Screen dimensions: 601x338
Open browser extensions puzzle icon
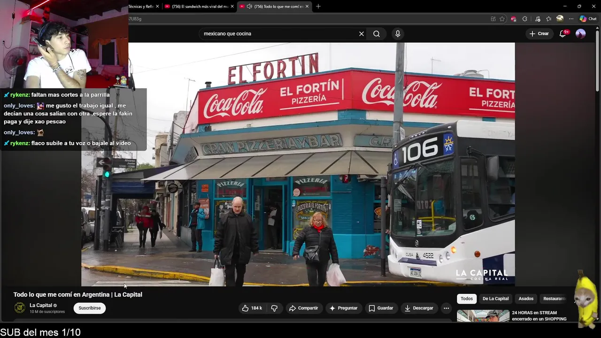[x=525, y=19]
